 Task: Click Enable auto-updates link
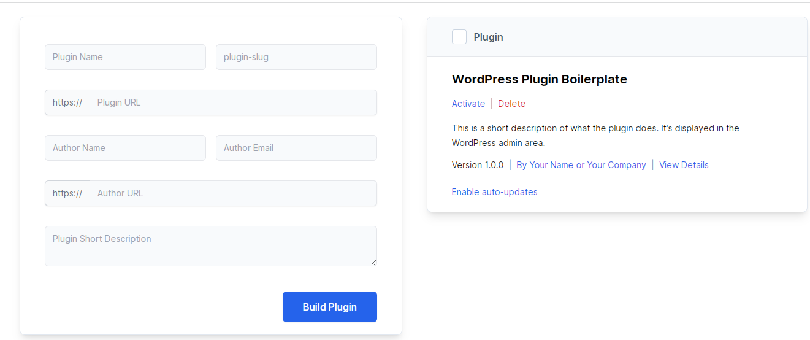coord(495,192)
